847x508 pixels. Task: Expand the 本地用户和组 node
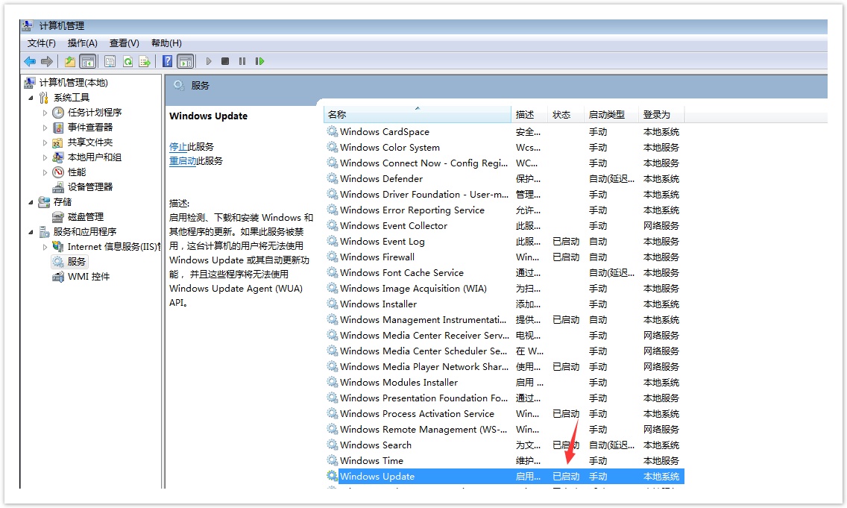coord(45,157)
